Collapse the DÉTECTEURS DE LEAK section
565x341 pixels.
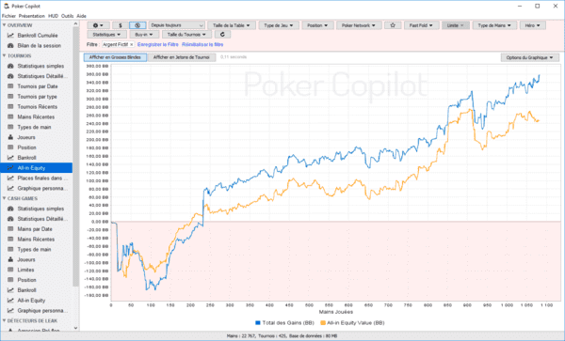pos(5,321)
